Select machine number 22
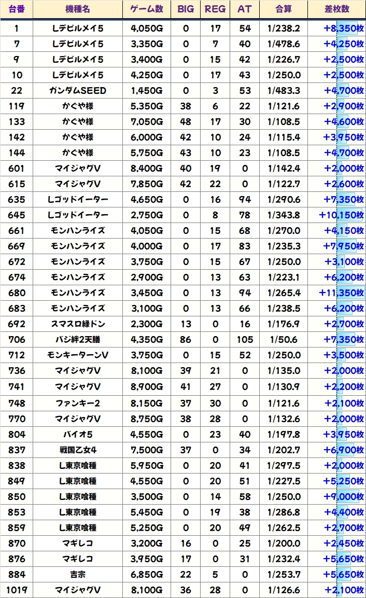Viewport: 366px width, 598px height. [x=17, y=91]
